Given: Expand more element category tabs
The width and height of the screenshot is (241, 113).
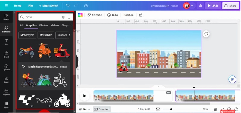Looking at the screenshot, I should point(72,25).
